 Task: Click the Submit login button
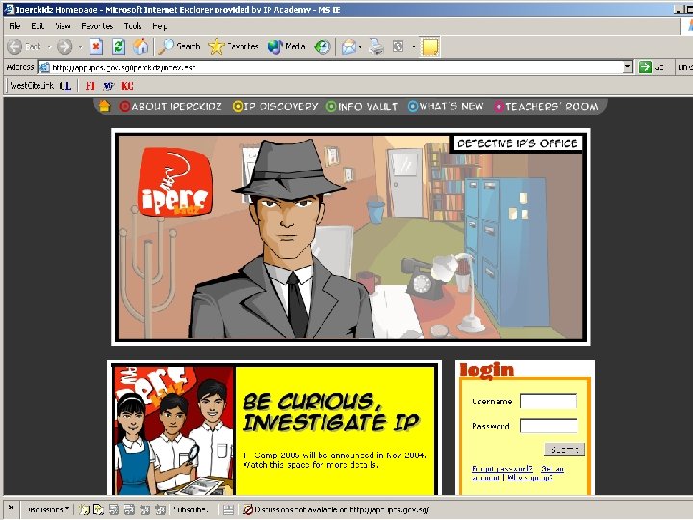pyautogui.click(x=564, y=450)
